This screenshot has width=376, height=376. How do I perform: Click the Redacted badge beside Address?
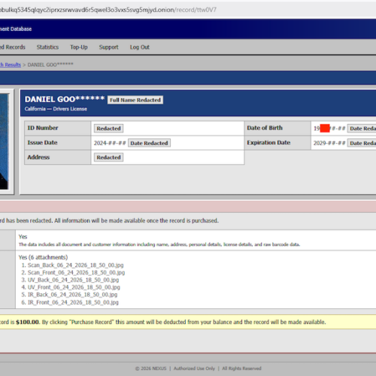pos(108,157)
